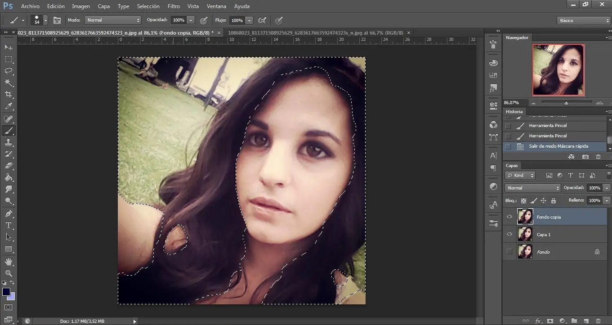Select the History Brush tool

[9, 154]
